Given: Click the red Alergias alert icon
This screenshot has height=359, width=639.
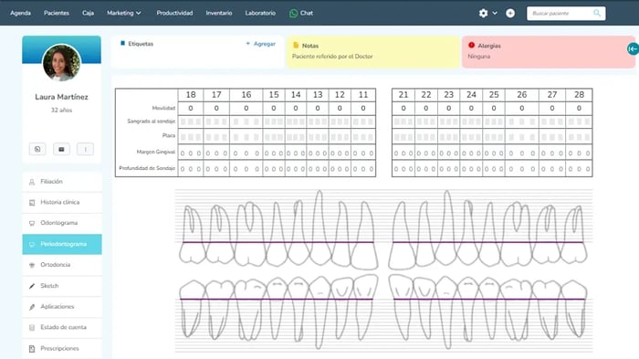Looking at the screenshot, I should [x=472, y=46].
